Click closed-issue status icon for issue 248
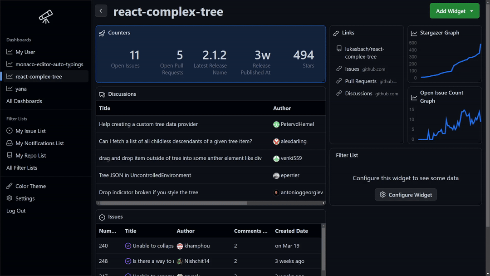 (x=128, y=261)
